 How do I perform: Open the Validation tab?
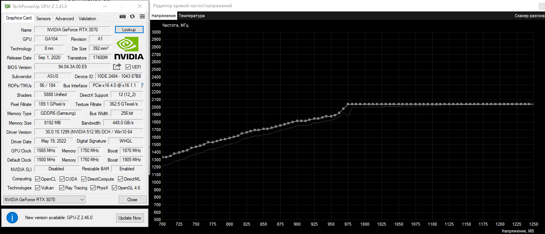(x=87, y=19)
